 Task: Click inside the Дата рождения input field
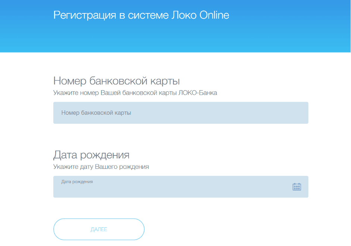(168, 186)
